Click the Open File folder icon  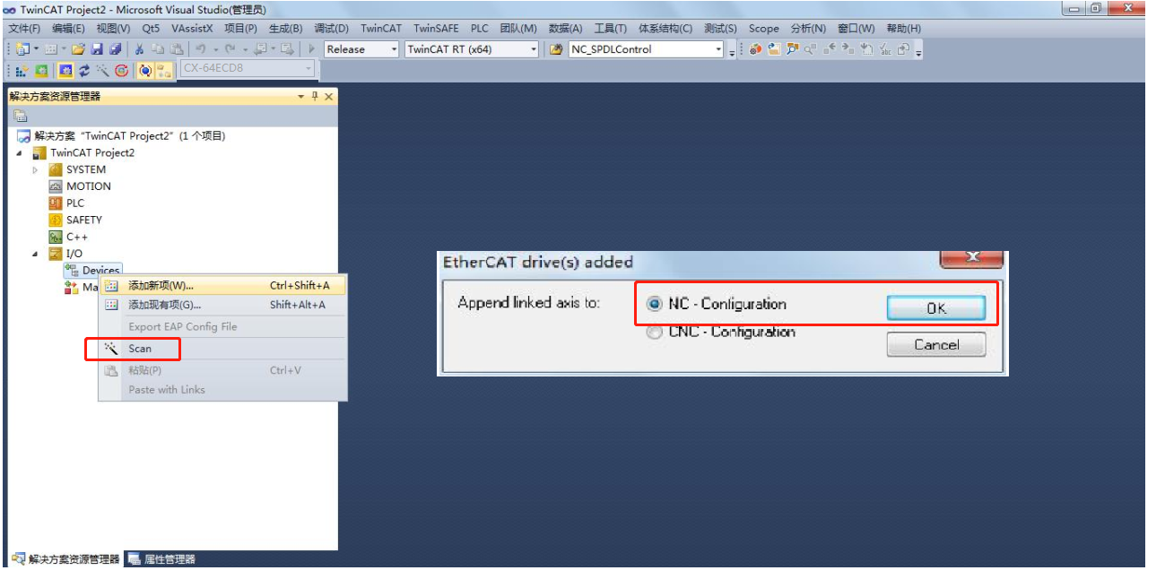click(x=78, y=49)
